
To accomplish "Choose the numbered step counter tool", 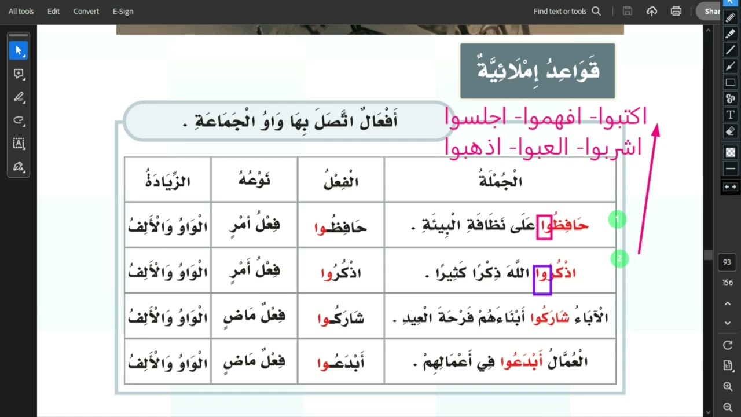I will tap(731, 98).
